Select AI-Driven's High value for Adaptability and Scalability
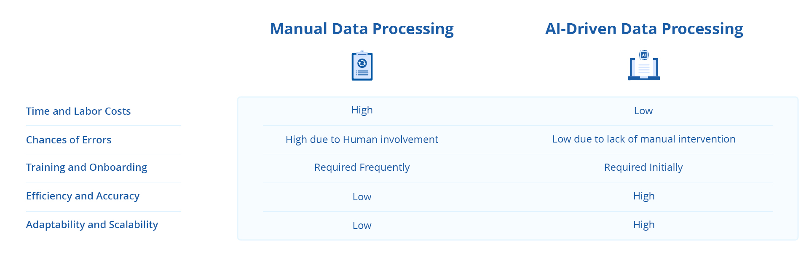 (x=644, y=225)
